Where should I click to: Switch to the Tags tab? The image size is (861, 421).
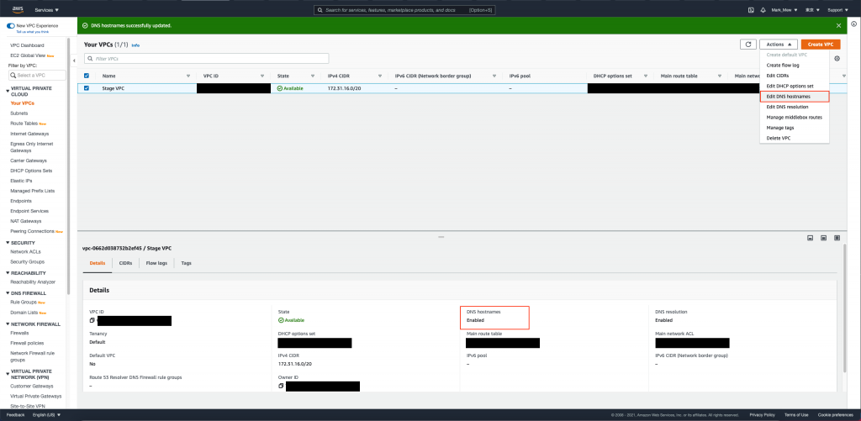(x=186, y=264)
